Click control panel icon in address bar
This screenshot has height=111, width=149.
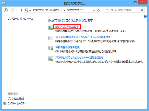27,10
